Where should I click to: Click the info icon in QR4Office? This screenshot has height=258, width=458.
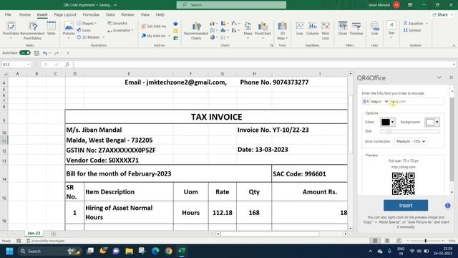(x=447, y=206)
